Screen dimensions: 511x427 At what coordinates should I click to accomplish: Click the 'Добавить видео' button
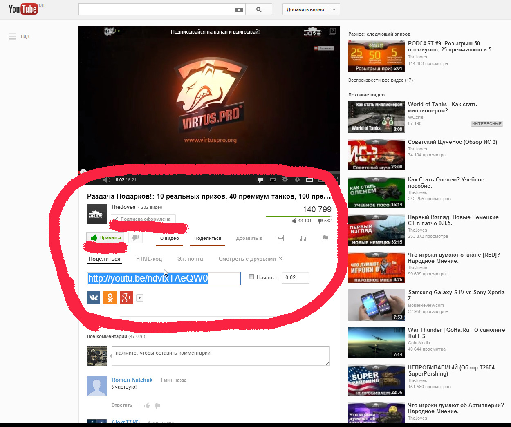[x=305, y=9]
